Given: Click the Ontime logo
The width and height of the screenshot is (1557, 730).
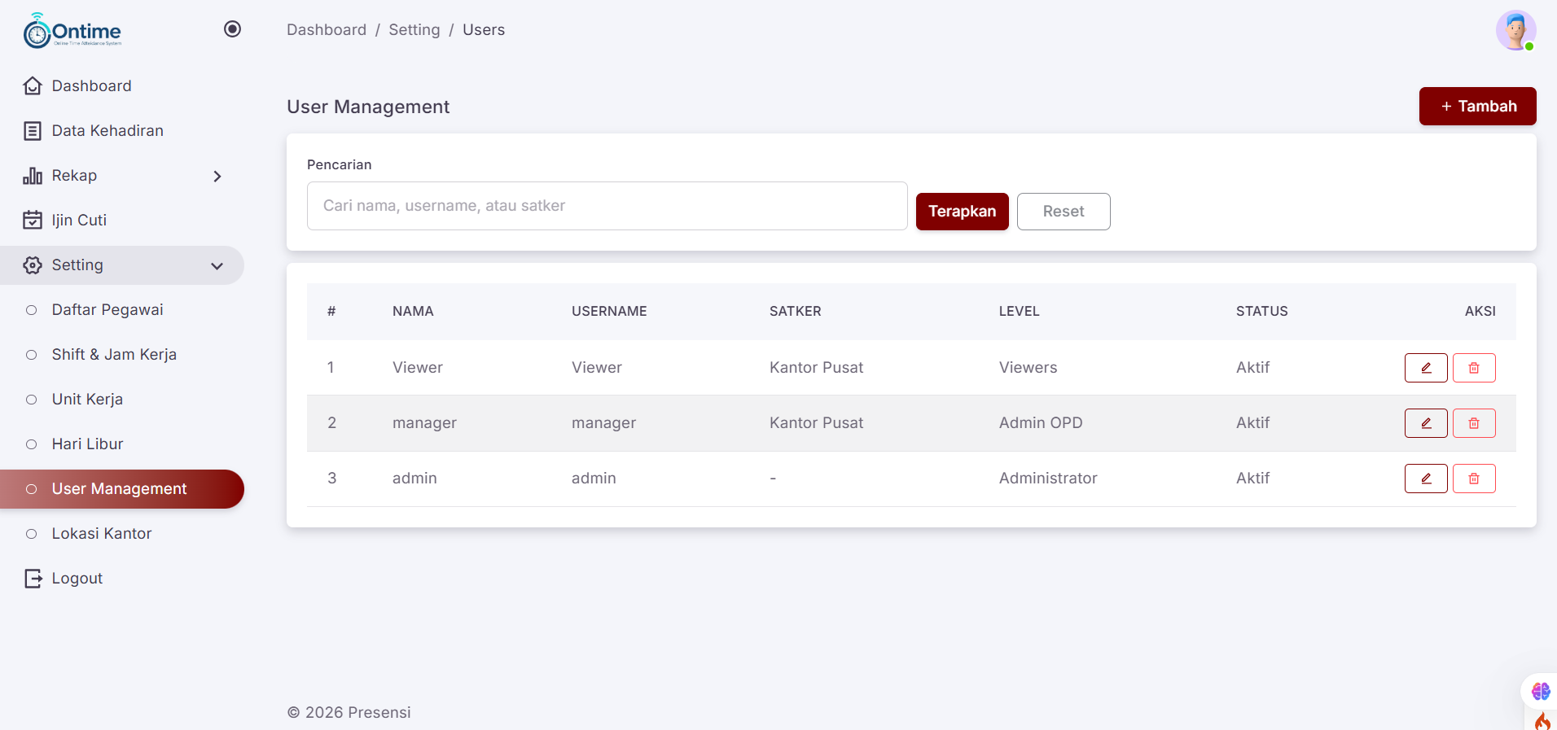Looking at the screenshot, I should (x=72, y=31).
